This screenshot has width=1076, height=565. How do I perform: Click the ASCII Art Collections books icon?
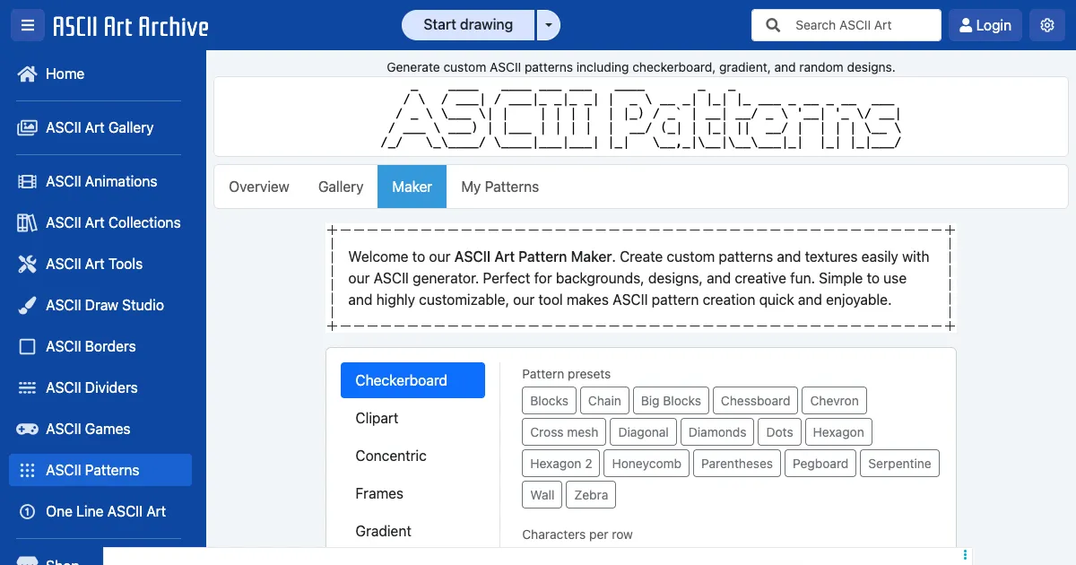coord(27,222)
